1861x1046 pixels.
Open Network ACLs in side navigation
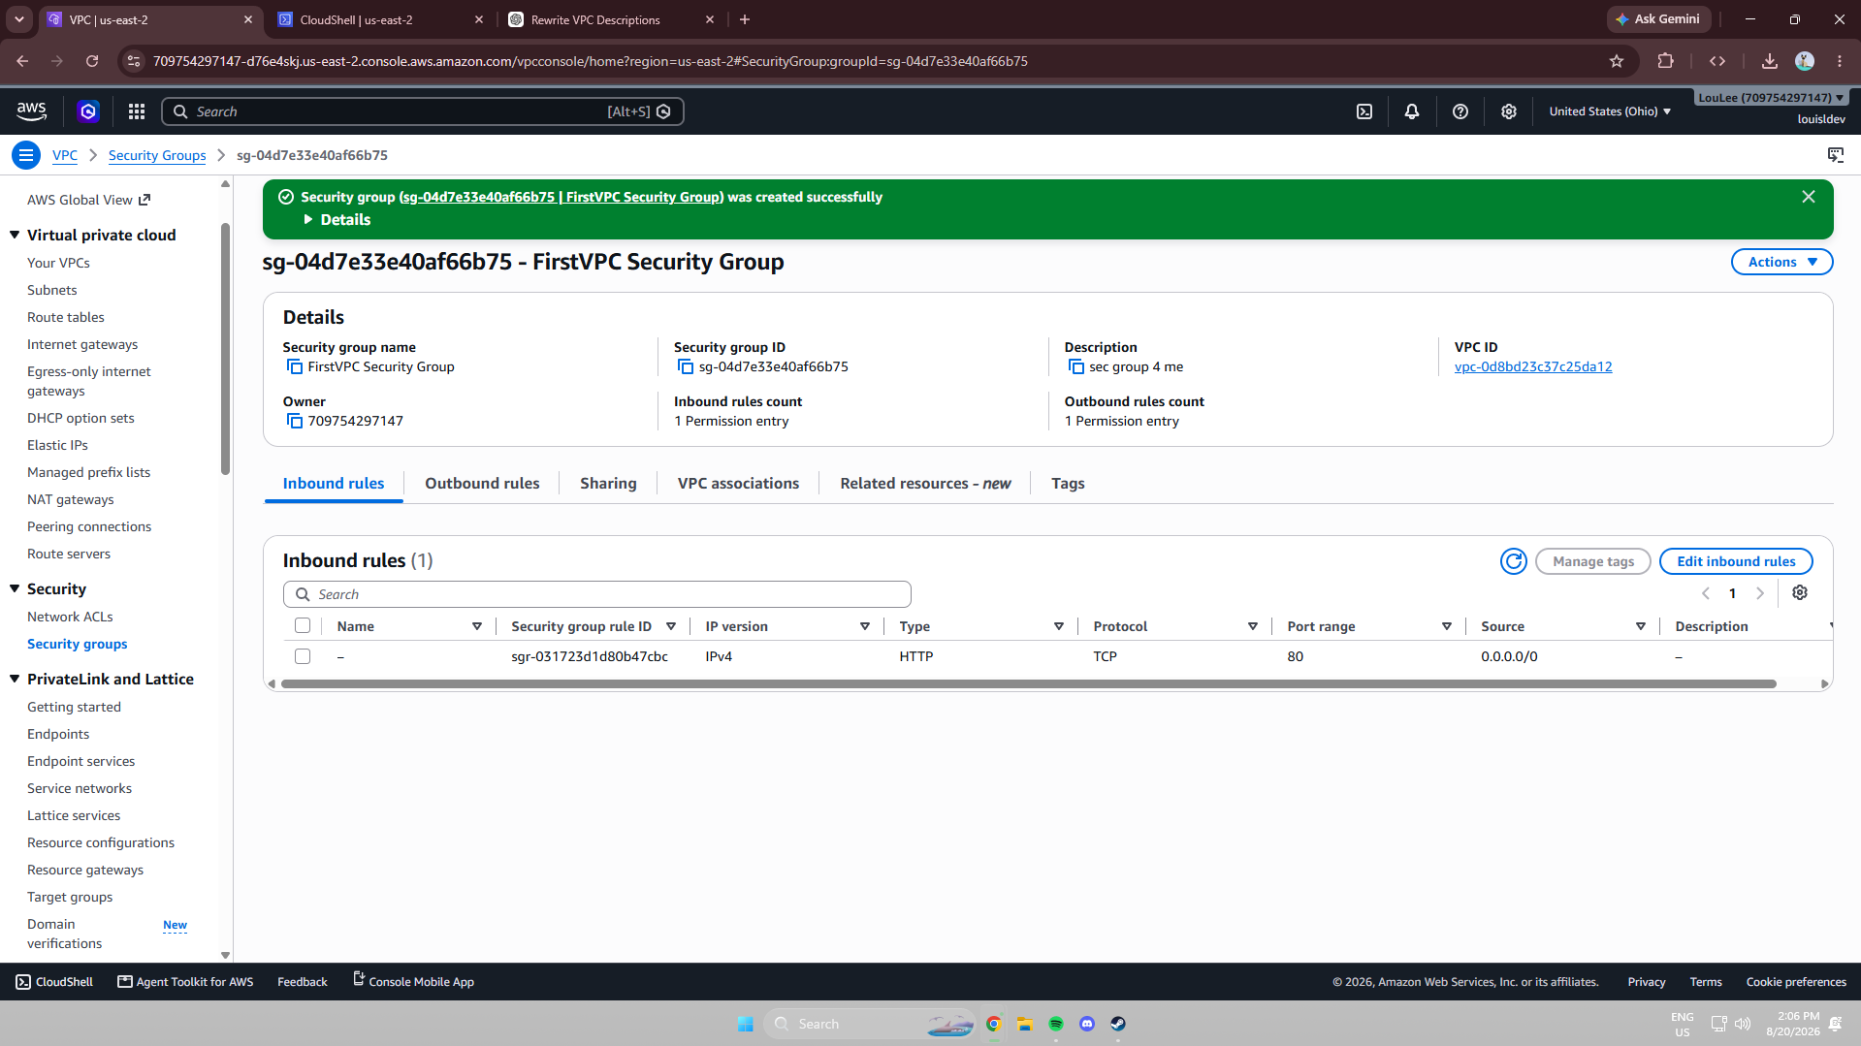coord(70,617)
